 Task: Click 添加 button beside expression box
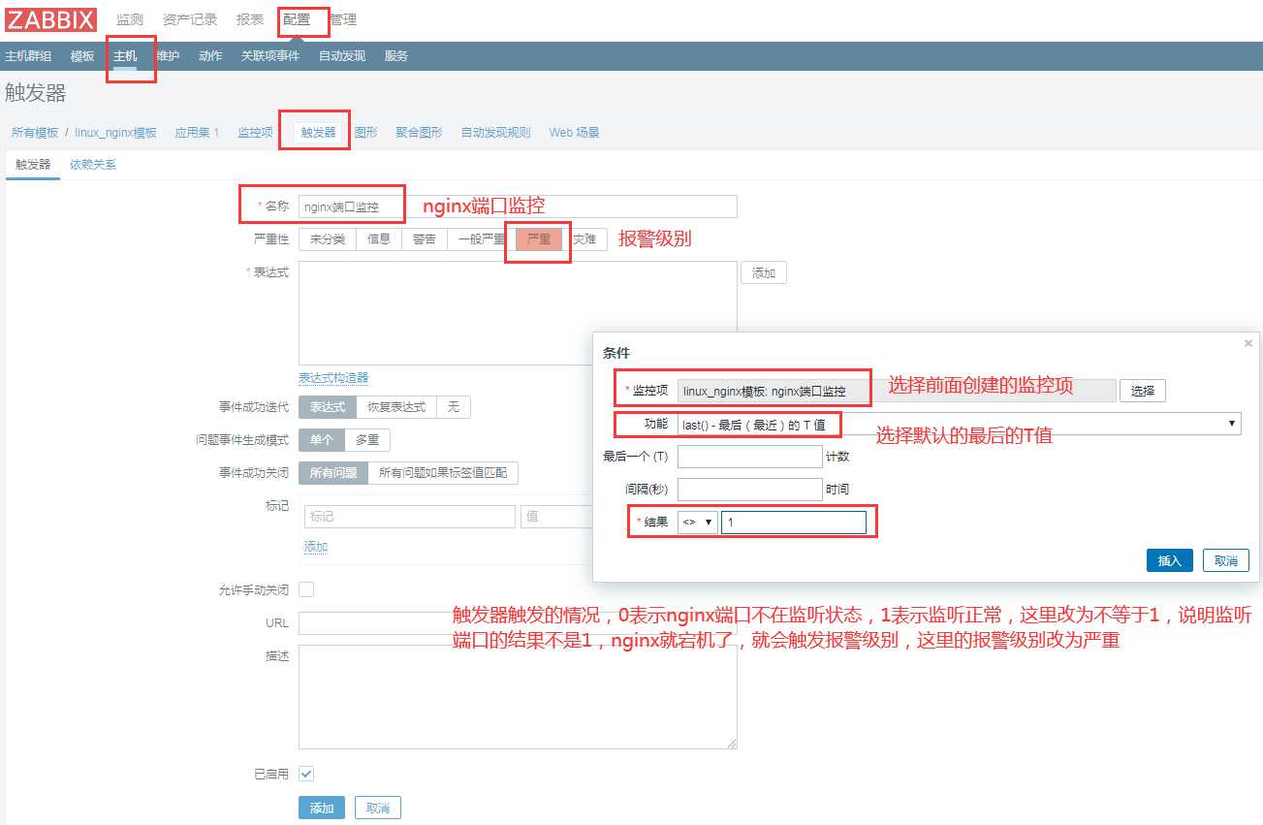click(764, 273)
